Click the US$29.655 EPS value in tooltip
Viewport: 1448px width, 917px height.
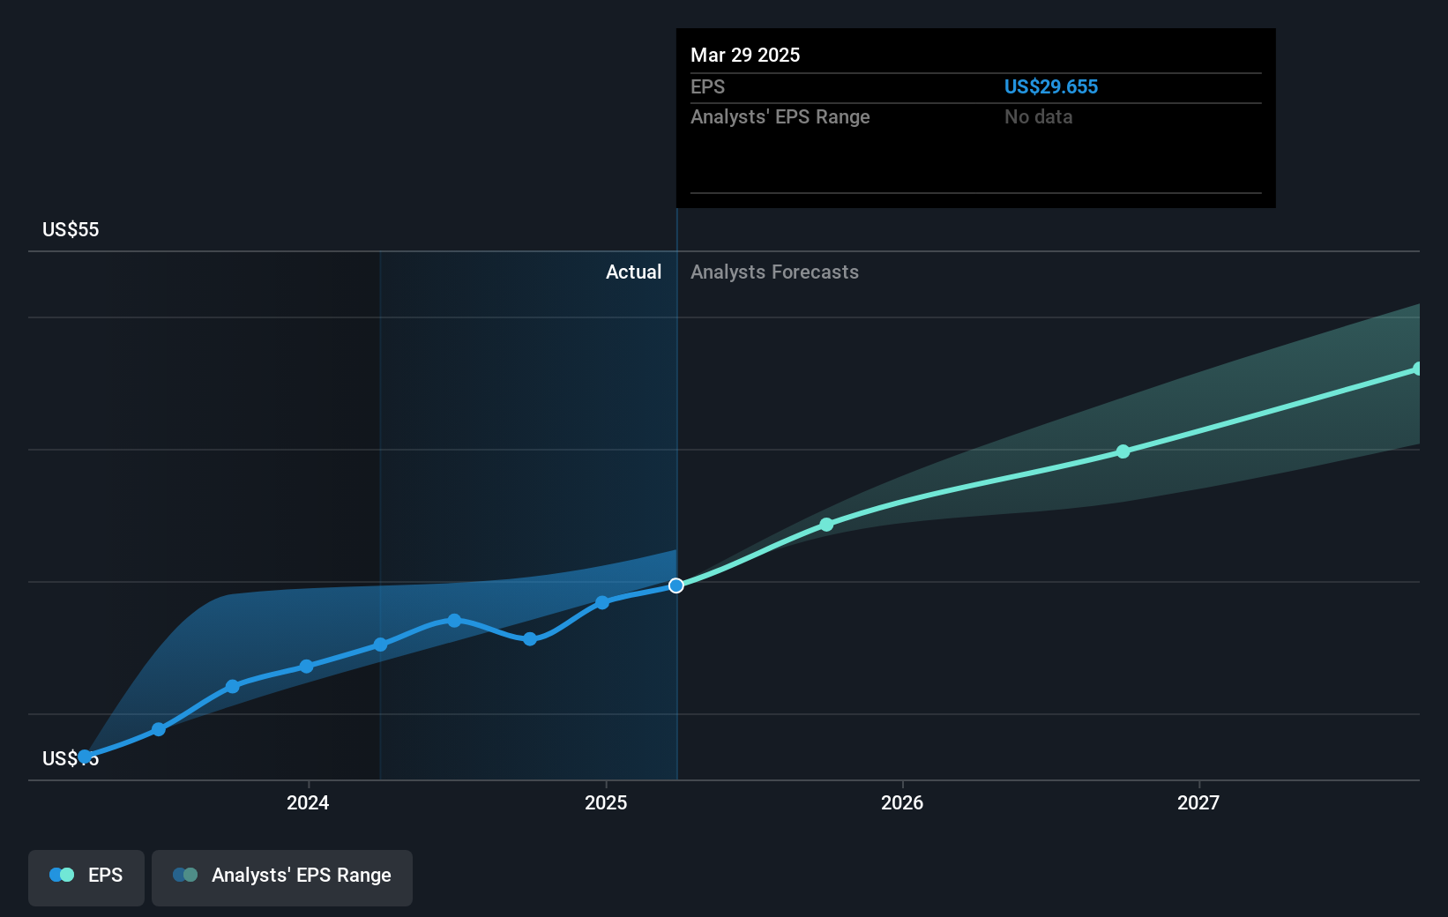point(1051,86)
